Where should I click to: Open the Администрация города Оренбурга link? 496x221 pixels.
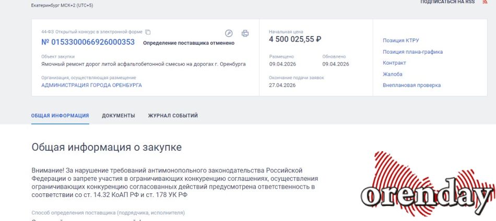pos(91,85)
